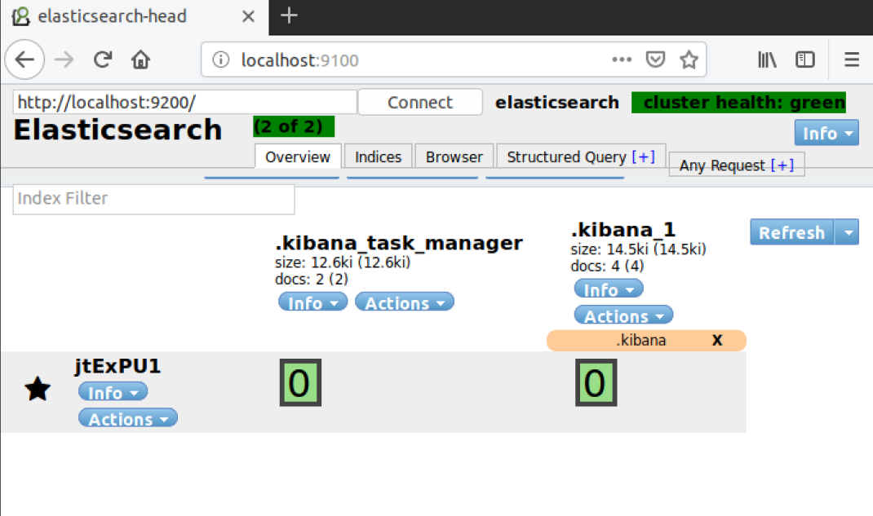The height and width of the screenshot is (516, 873).
Task: Click the cluster health: green indicator
Action: 738,103
